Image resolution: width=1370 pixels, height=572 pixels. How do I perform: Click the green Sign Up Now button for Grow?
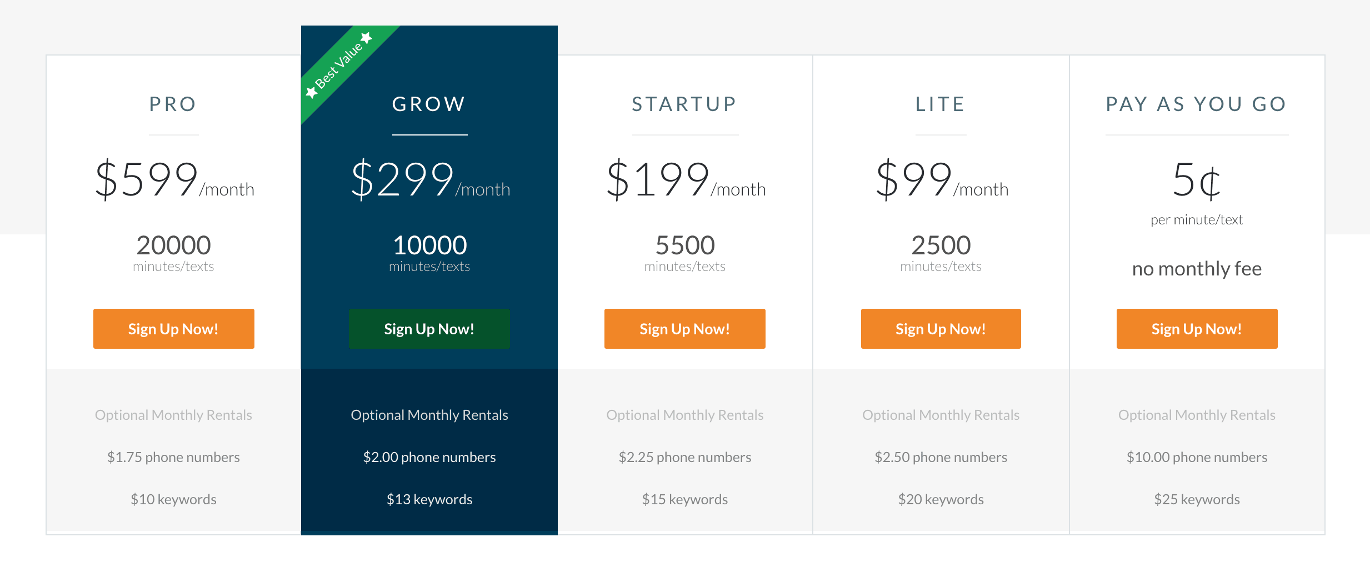pos(429,329)
